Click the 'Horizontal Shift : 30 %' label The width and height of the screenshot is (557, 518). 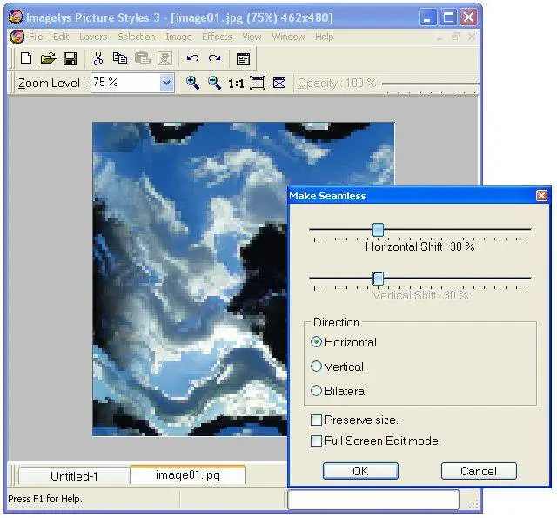tap(419, 246)
